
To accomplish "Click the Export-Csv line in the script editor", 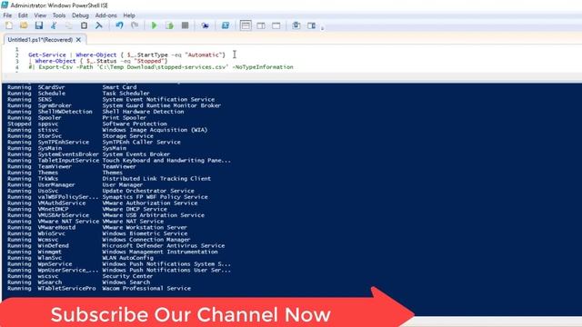I will click(x=161, y=67).
